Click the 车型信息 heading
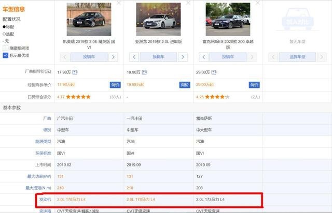The width and height of the screenshot is (332, 213). 14,9
